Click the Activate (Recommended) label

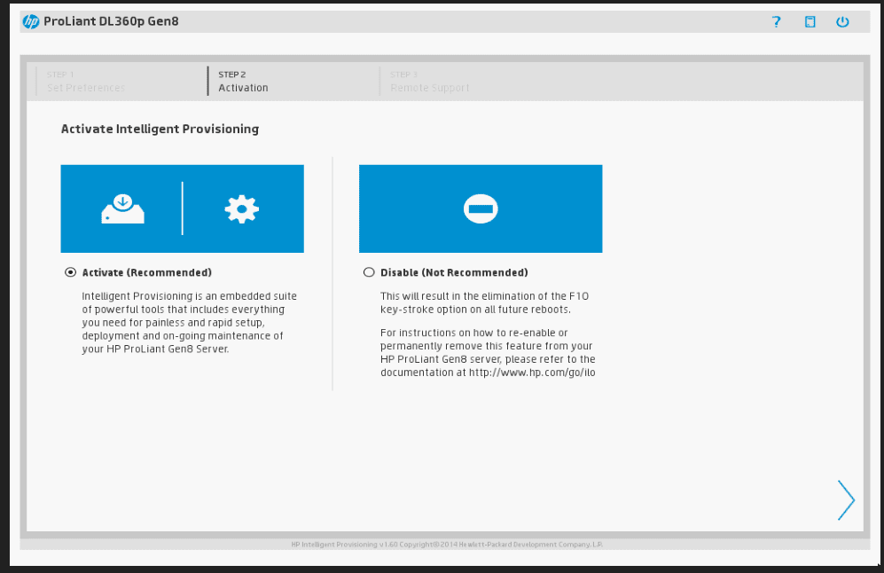(x=146, y=272)
